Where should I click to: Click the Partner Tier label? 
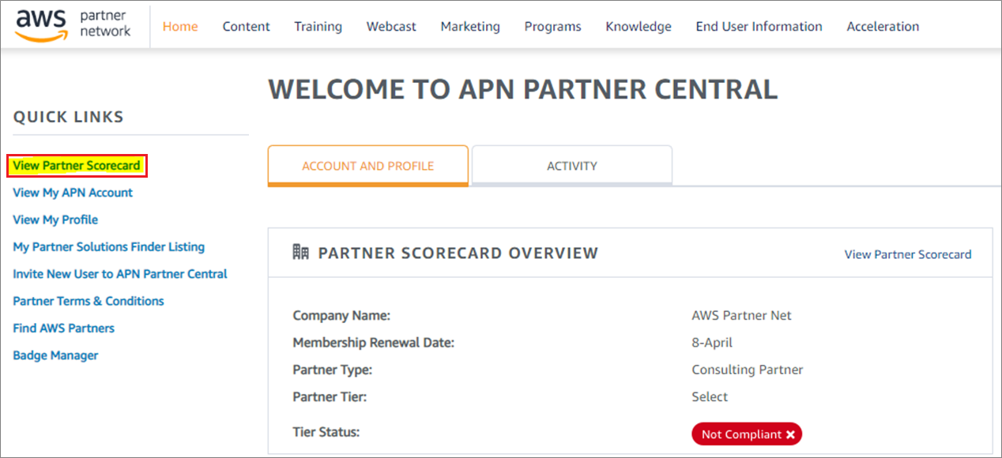330,396
